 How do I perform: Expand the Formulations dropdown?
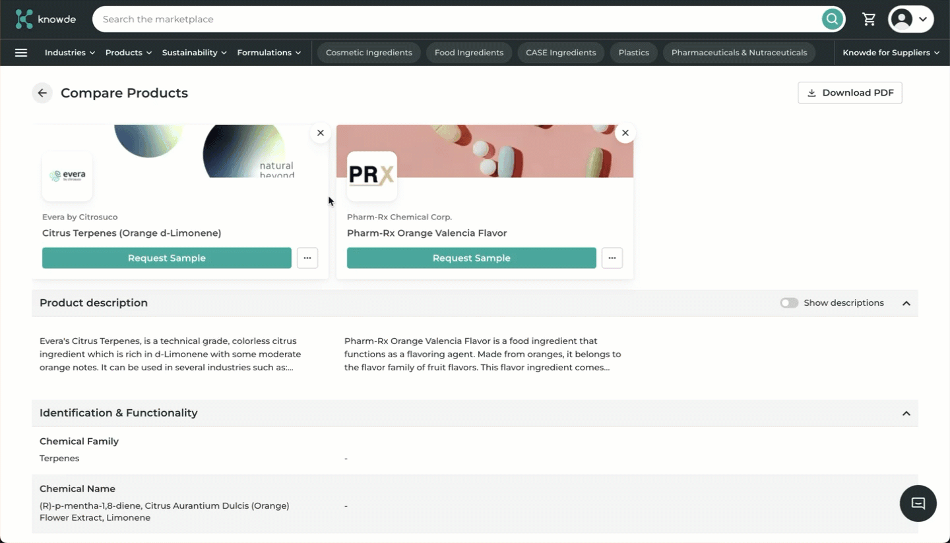point(269,53)
